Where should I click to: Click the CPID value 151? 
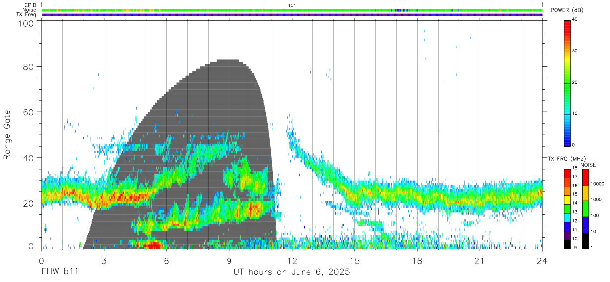[x=292, y=5]
